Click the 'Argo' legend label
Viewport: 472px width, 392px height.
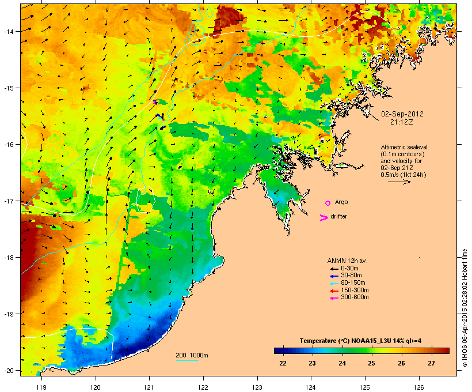point(341,202)
